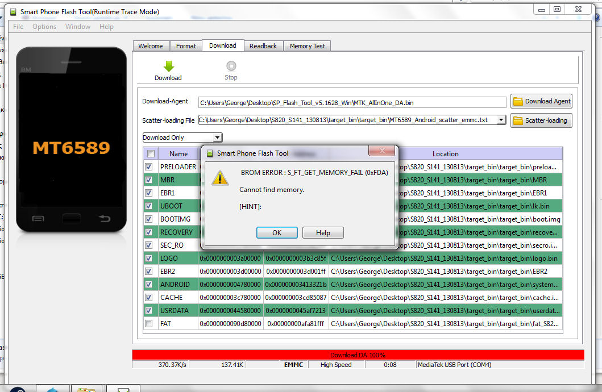
Task: Switch to the Readback tab
Action: click(263, 46)
